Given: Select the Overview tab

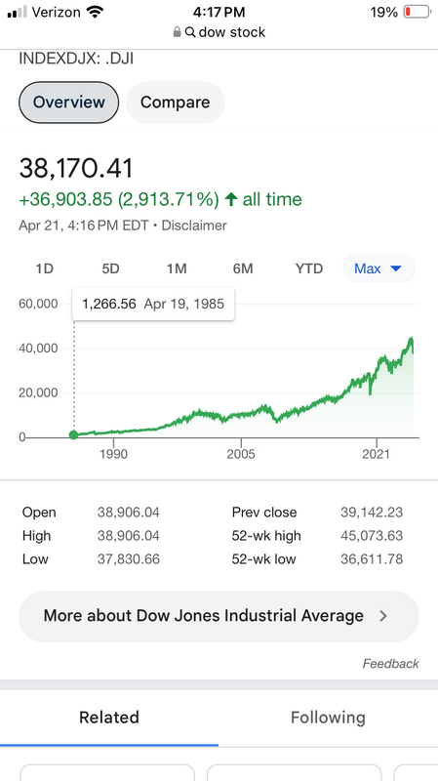Looking at the screenshot, I should pyautogui.click(x=68, y=103).
